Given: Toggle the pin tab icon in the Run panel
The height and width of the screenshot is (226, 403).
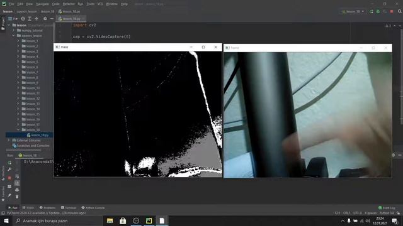Looking at the screenshot, I should tap(9, 195).
